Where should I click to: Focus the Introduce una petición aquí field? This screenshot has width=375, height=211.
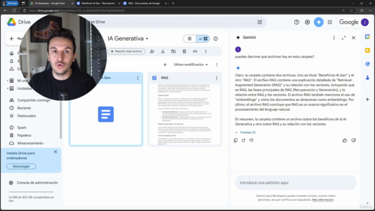[295, 183]
